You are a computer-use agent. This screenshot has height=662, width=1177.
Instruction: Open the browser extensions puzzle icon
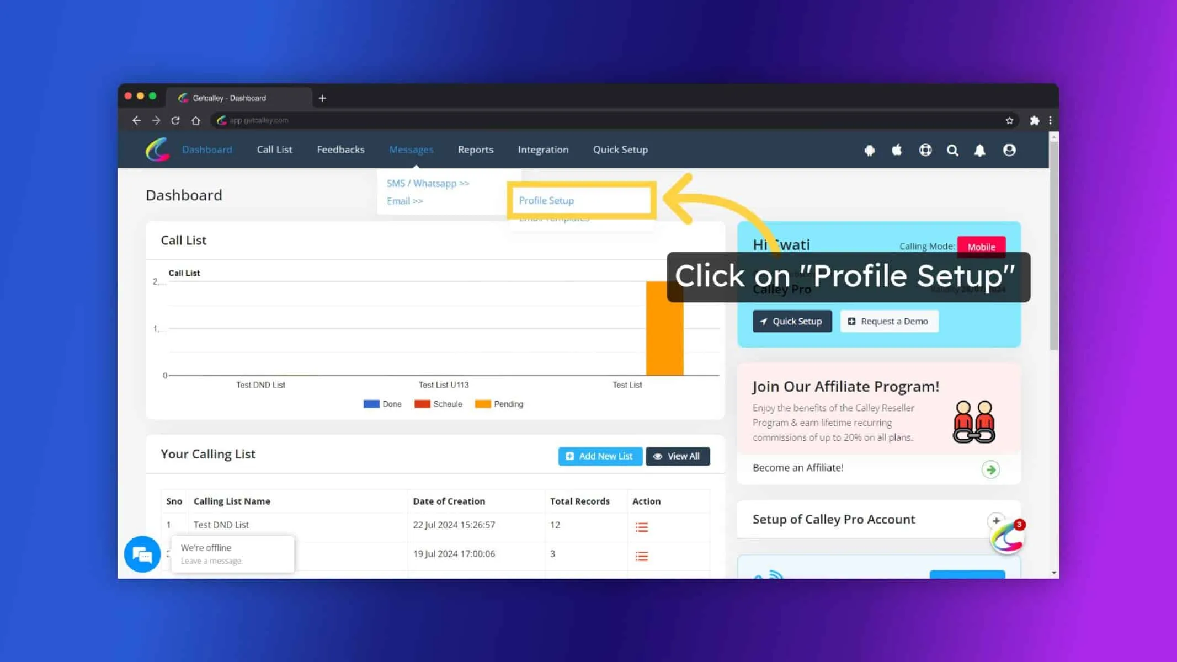pyautogui.click(x=1035, y=120)
